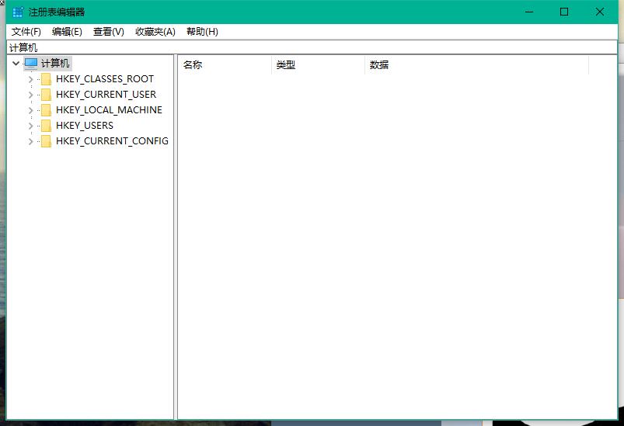This screenshot has height=426, width=624.
Task: Click the Registry Editor app icon in title bar
Action: coord(18,12)
